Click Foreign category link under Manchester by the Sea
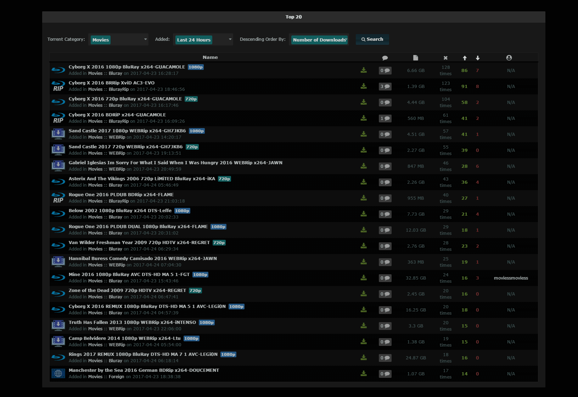The width and height of the screenshot is (578, 397). [x=116, y=377]
